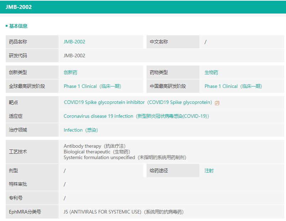Image resolution: width=286 pixels, height=221 pixels.
Task: Open the 创新药 innovation type link
Action: 70,72
